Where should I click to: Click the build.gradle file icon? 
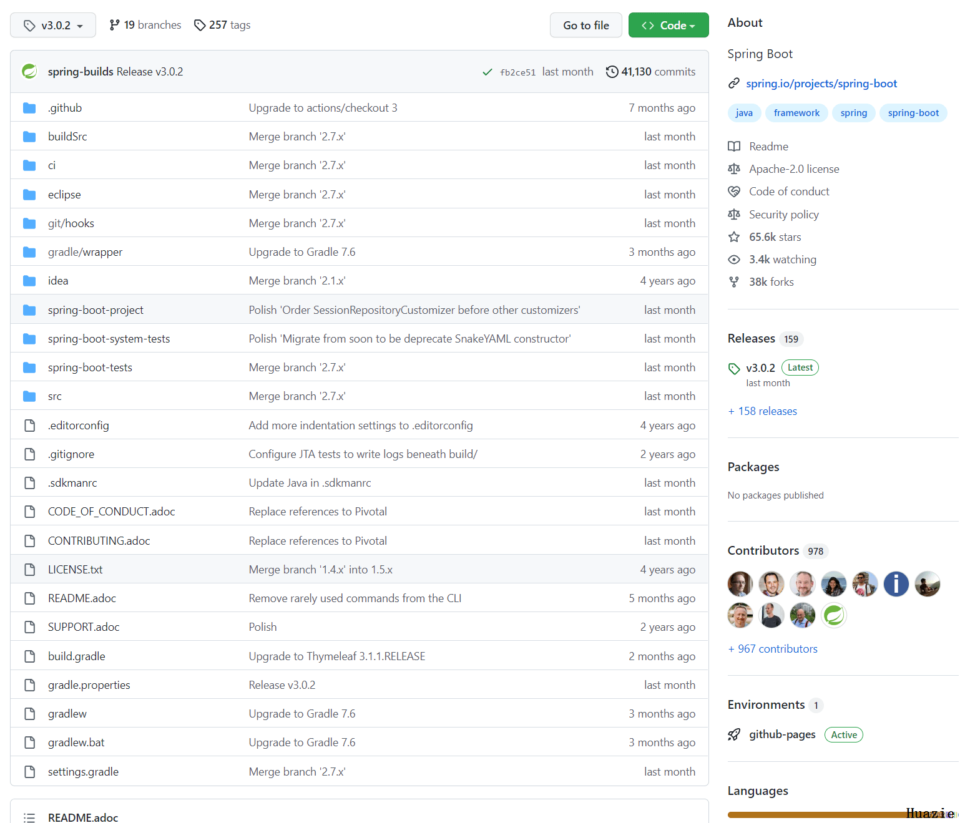(29, 656)
